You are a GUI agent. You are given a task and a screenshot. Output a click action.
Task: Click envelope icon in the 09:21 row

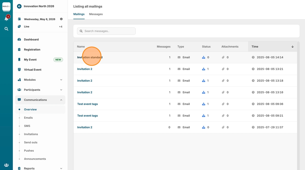[x=179, y=115]
